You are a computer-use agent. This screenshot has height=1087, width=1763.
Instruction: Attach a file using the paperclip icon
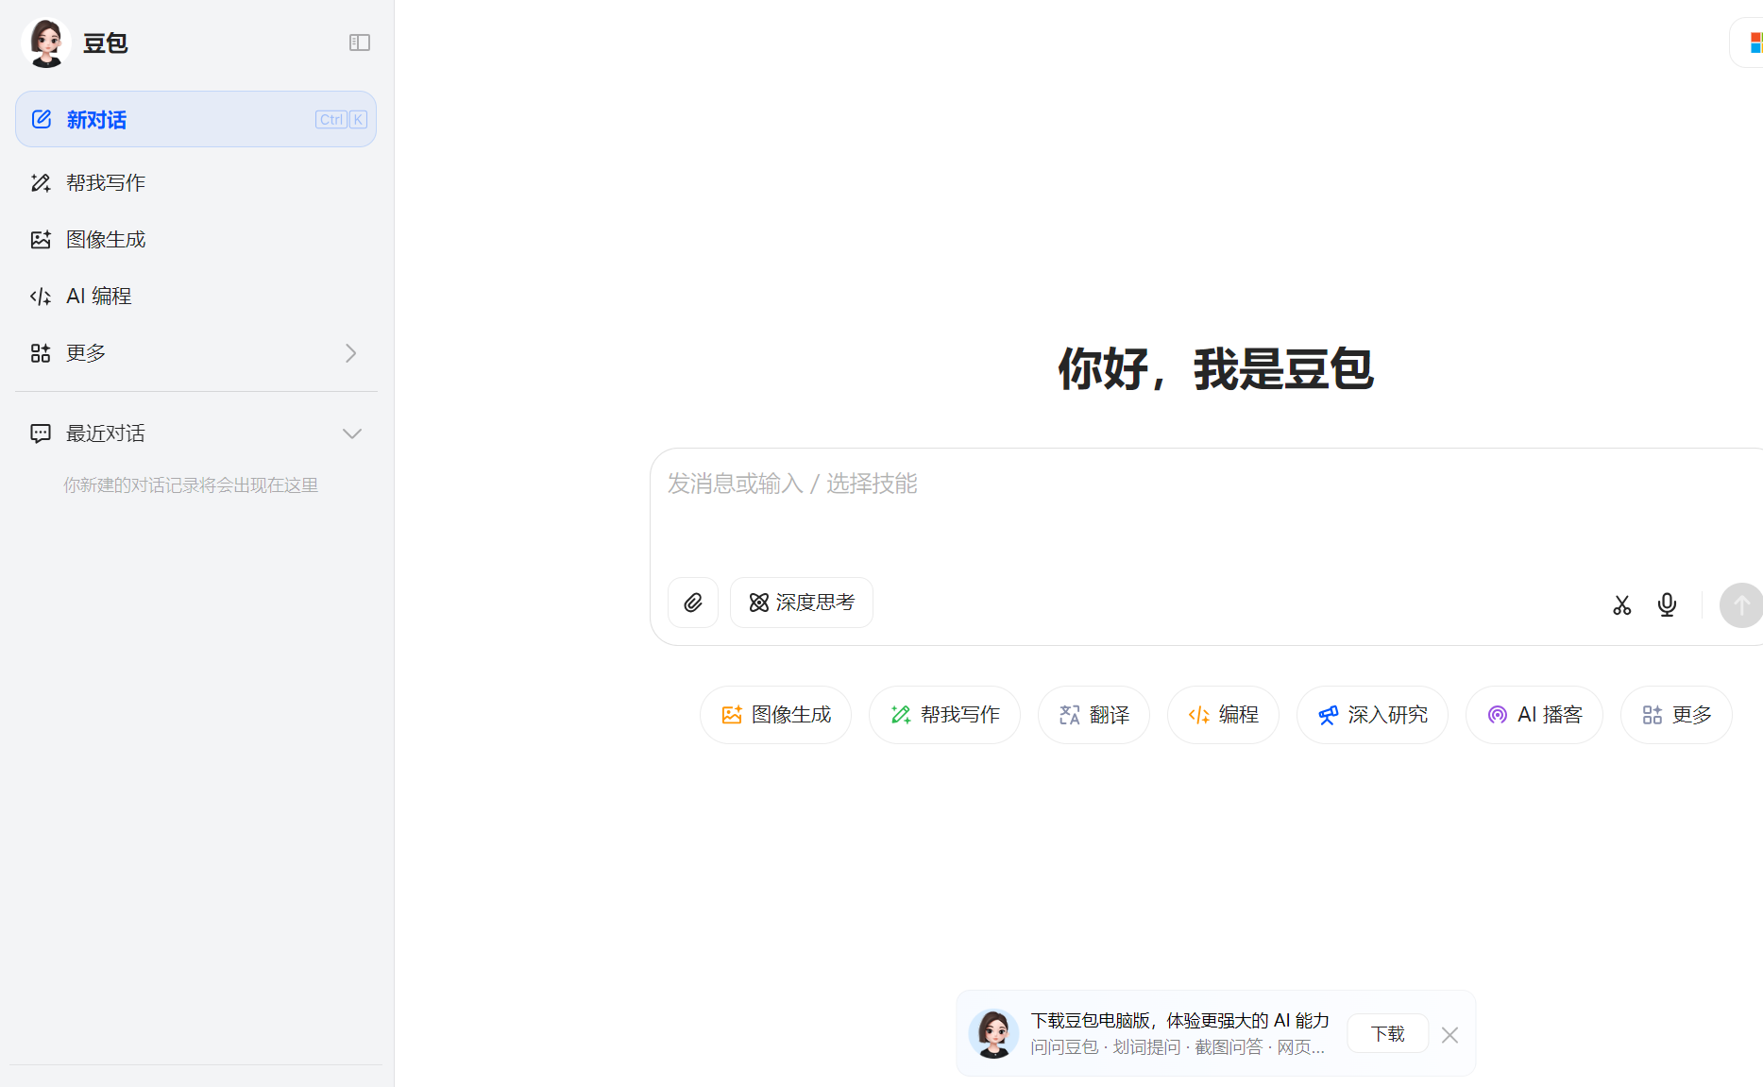(693, 603)
